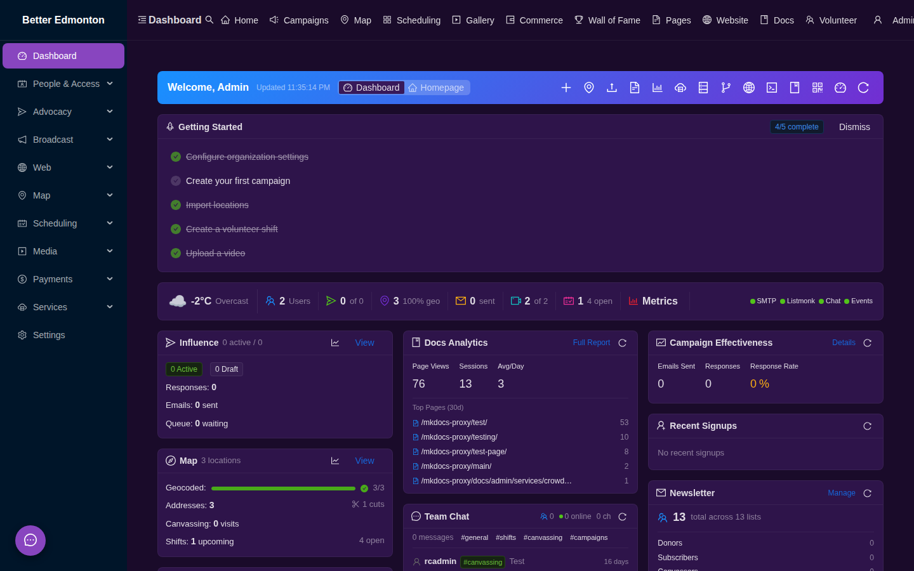Open the Influence chart icon
914x571 pixels.
coord(335,343)
